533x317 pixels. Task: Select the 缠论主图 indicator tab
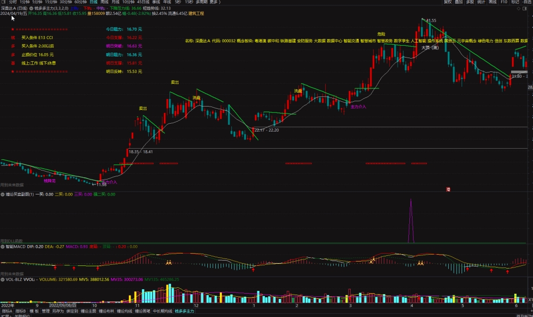tap(88, 311)
